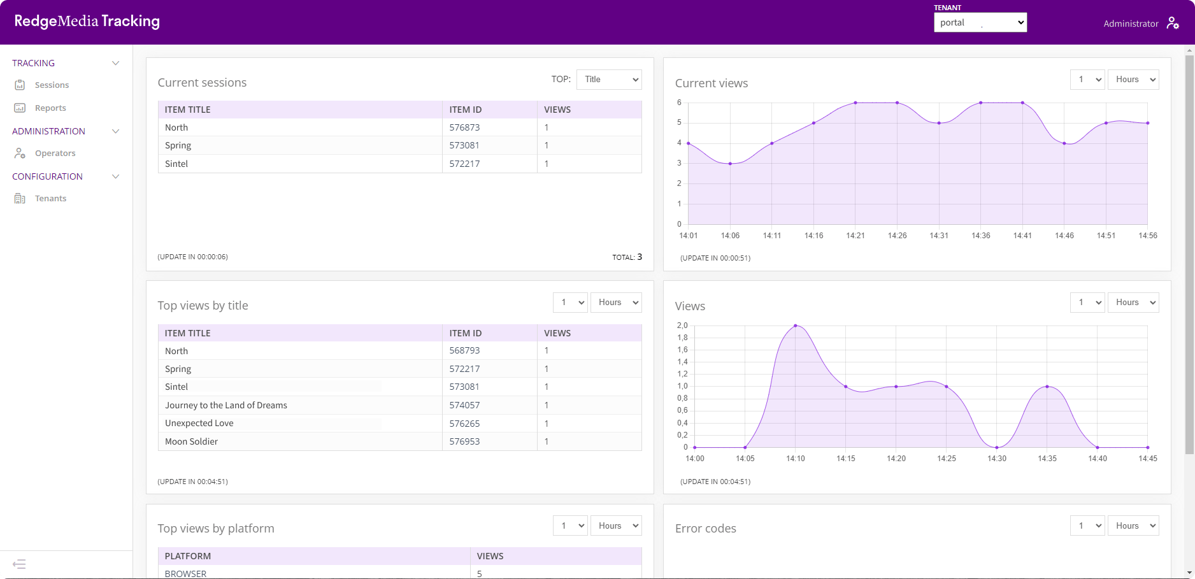The image size is (1195, 579).
Task: Open the number dropdown in Top views by platform
Action: coord(570,525)
